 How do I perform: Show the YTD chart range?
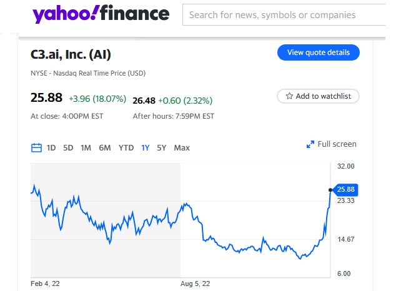point(126,148)
